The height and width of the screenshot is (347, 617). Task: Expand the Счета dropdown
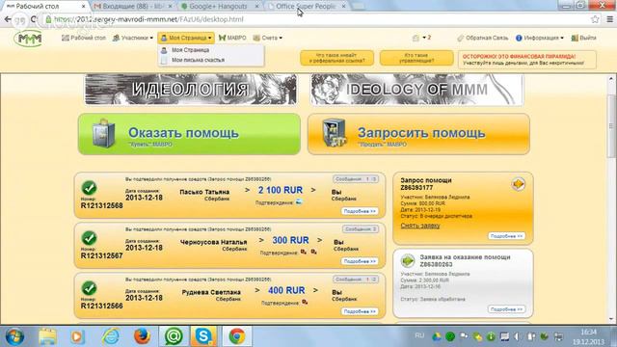click(268, 38)
